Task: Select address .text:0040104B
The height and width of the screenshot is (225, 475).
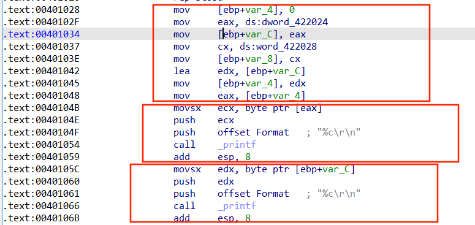Action: coord(42,108)
